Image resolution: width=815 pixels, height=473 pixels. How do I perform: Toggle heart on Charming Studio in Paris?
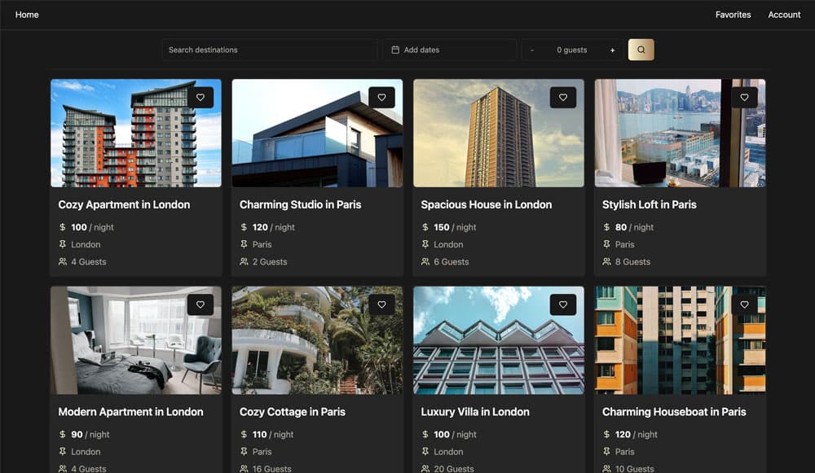[381, 98]
